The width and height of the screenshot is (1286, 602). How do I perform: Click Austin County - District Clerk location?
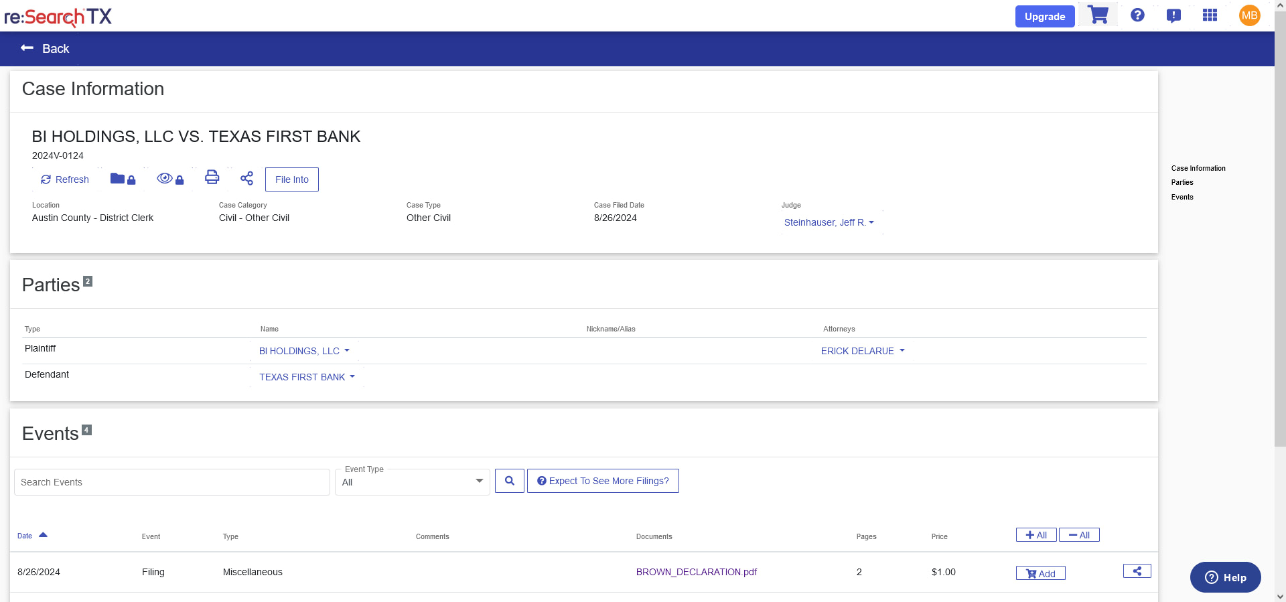(92, 218)
